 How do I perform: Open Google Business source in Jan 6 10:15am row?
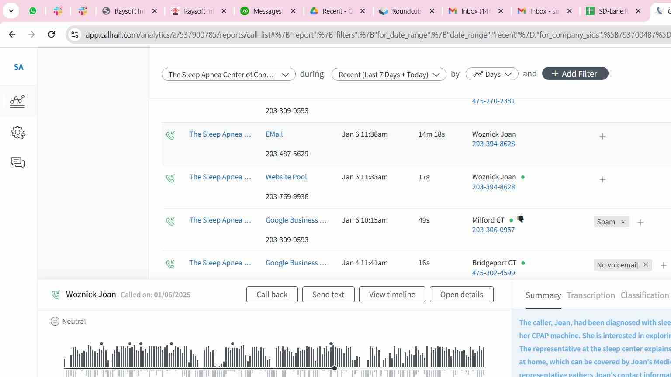(x=296, y=220)
